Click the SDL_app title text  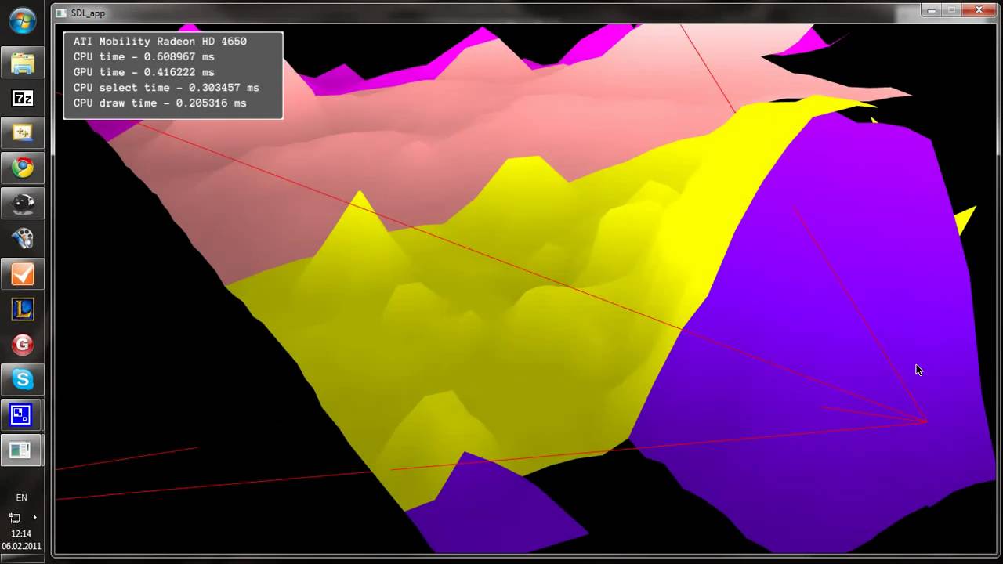pyautogui.click(x=88, y=13)
